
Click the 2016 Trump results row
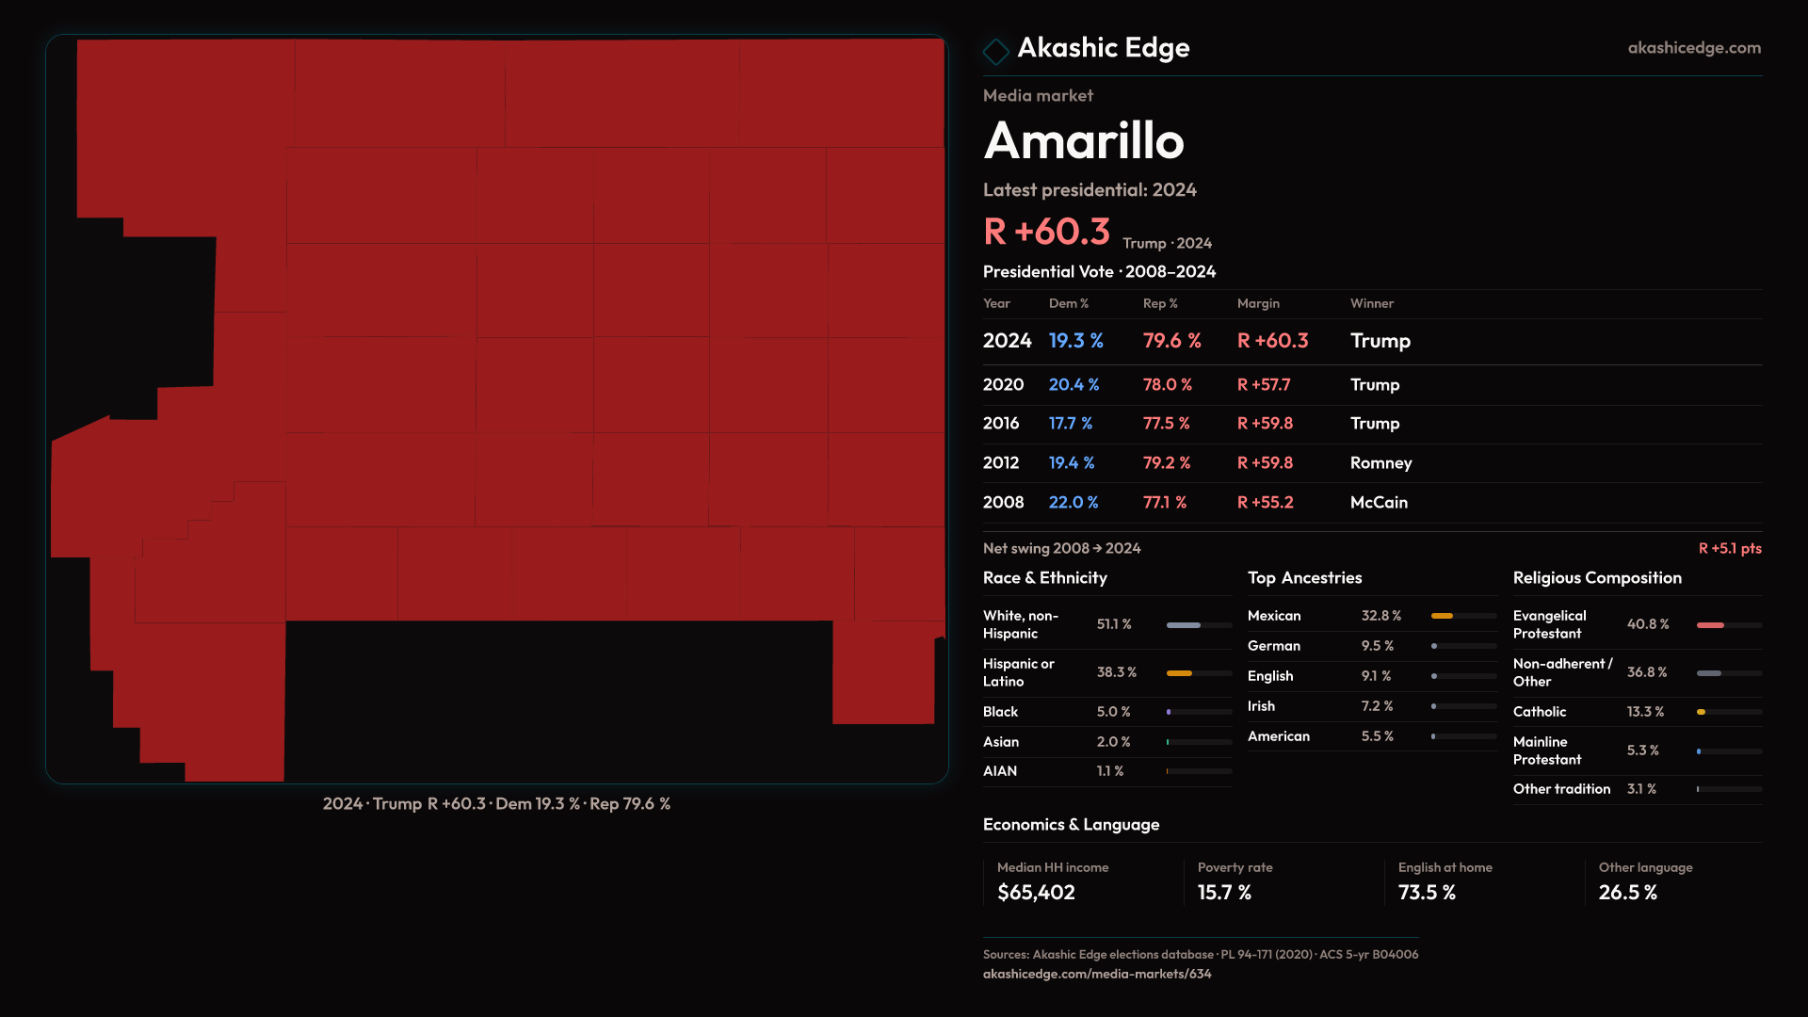pos(1371,424)
